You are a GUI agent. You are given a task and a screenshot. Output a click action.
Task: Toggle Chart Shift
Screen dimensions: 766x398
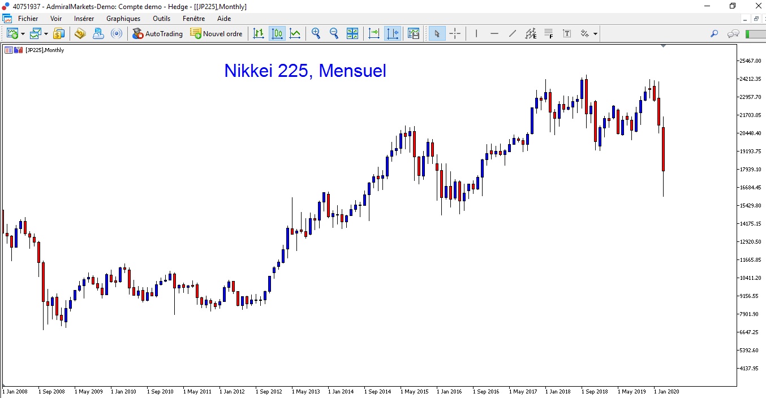coord(391,33)
